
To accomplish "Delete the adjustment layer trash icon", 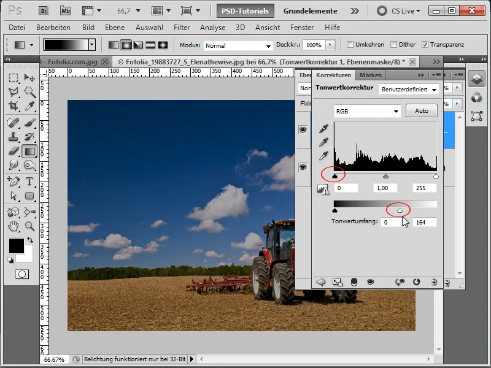I will [x=434, y=282].
